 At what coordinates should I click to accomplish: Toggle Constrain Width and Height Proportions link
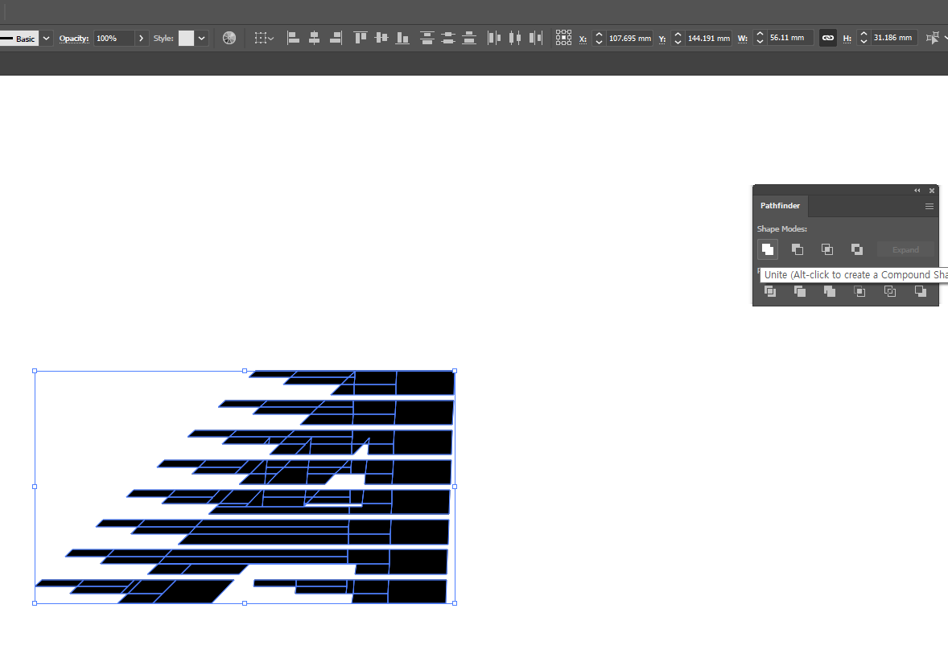pos(827,38)
